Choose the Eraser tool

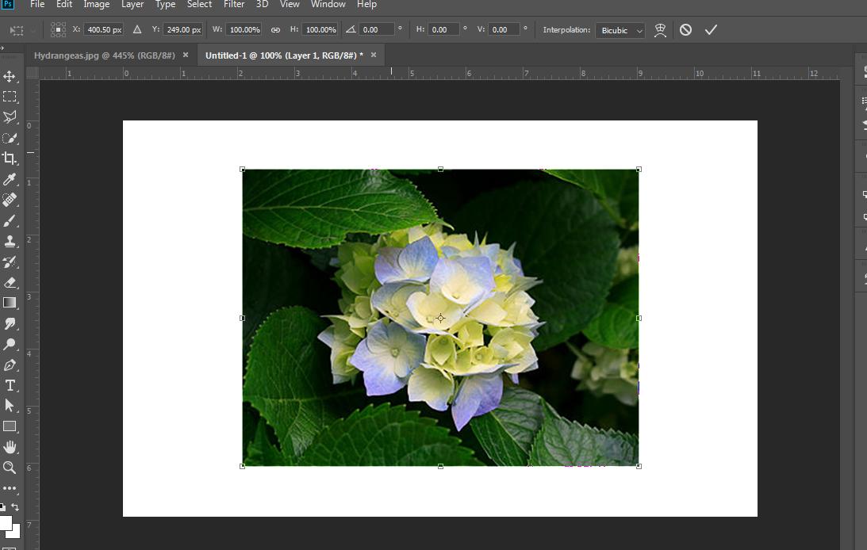(x=10, y=282)
